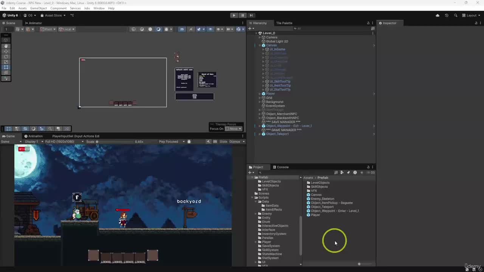Image resolution: width=484 pixels, height=272 pixels.
Task: Advance one frame with the Step button
Action: pyautogui.click(x=251, y=15)
